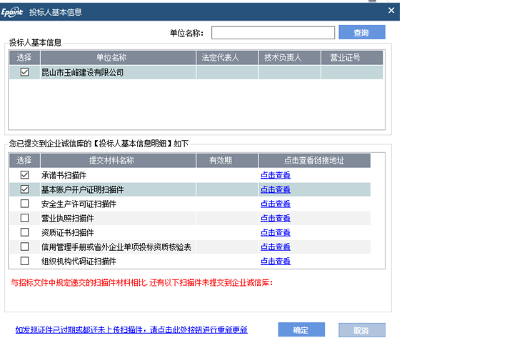This screenshot has width=514, height=343.
Task: Uncheck the 基本账户开户证明扫描件 checkbox
Action: point(24,189)
